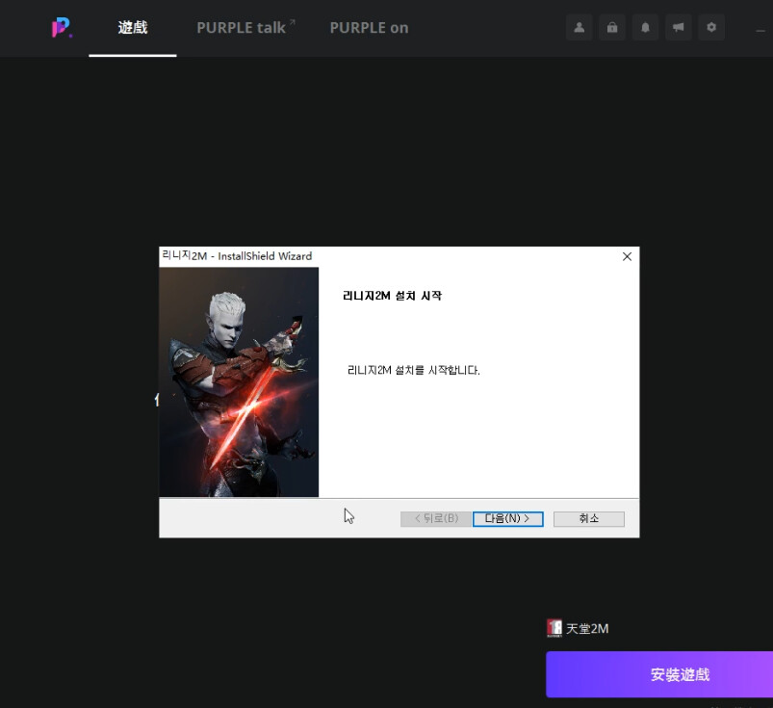773x708 pixels.
Task: Click the installer character artwork image
Action: coord(239,381)
